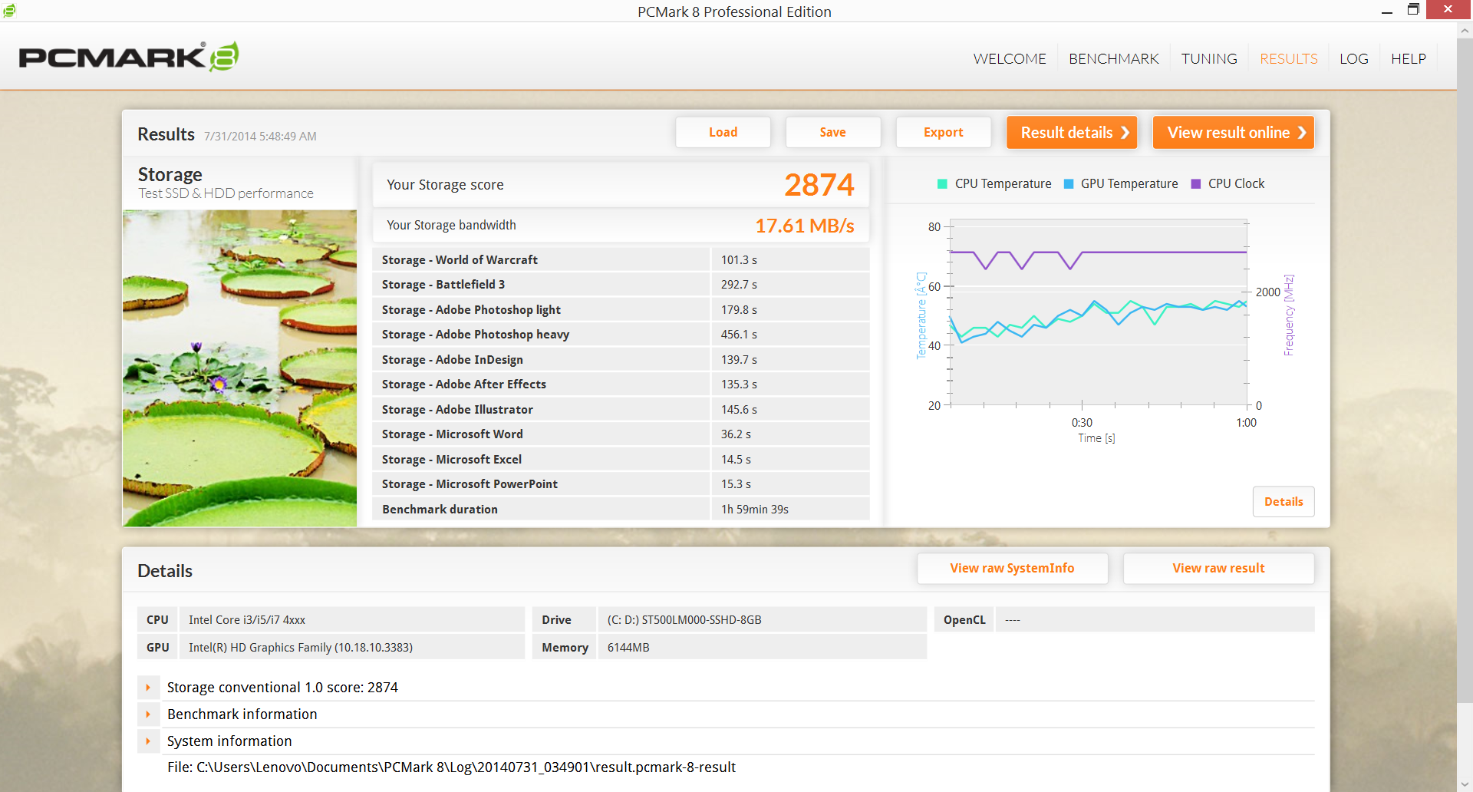Select 'Storage - Microsoft Excel' row
This screenshot has height=792, width=1473.
point(621,460)
